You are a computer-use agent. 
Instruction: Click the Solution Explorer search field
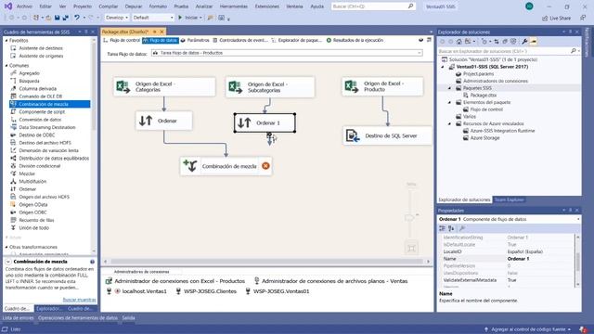[x=509, y=51]
